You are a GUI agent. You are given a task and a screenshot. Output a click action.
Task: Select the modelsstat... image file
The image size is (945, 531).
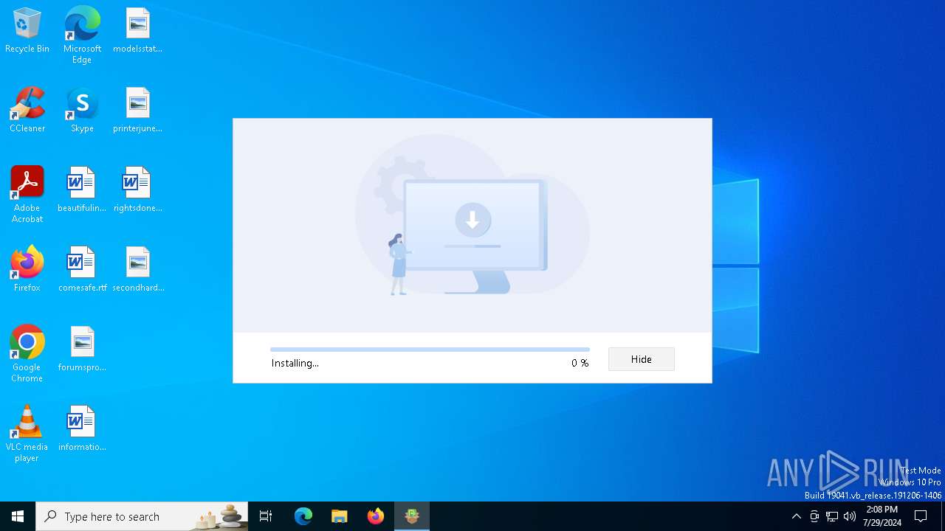[x=137, y=31]
